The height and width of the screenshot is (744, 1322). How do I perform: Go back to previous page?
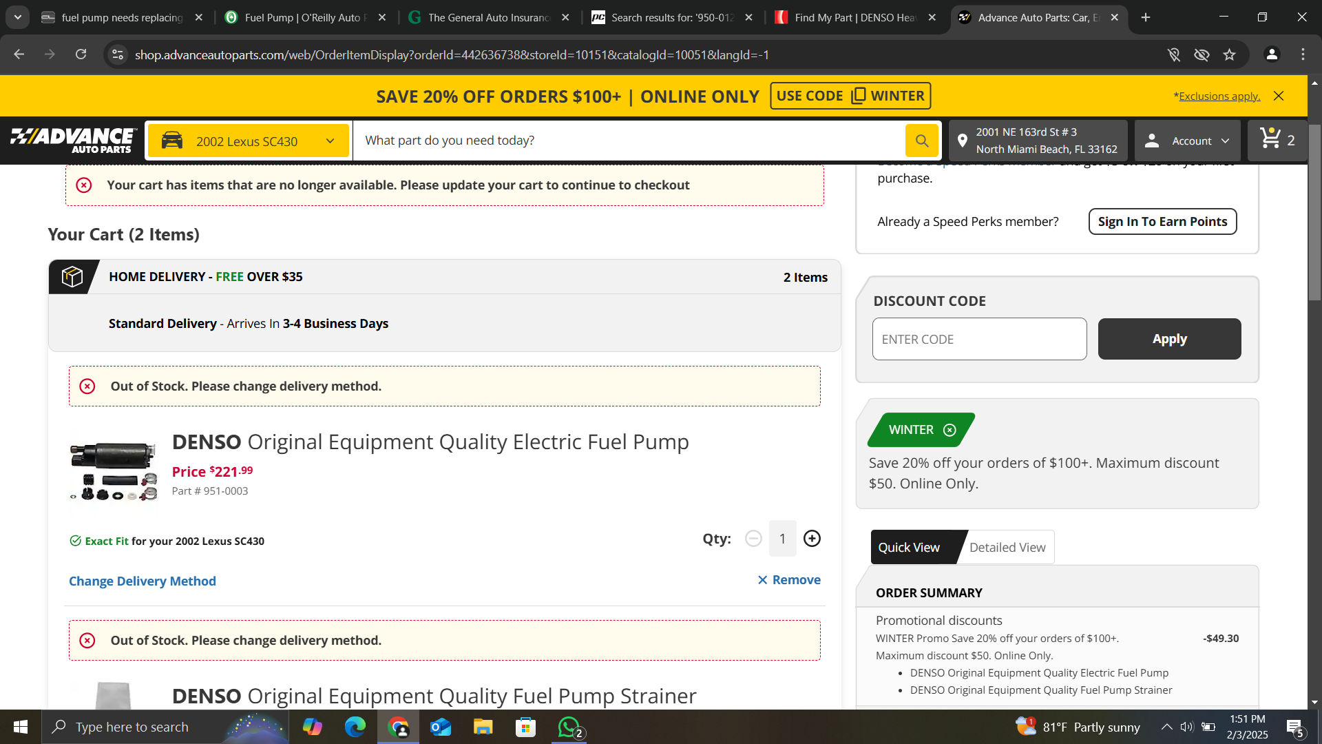19,54
